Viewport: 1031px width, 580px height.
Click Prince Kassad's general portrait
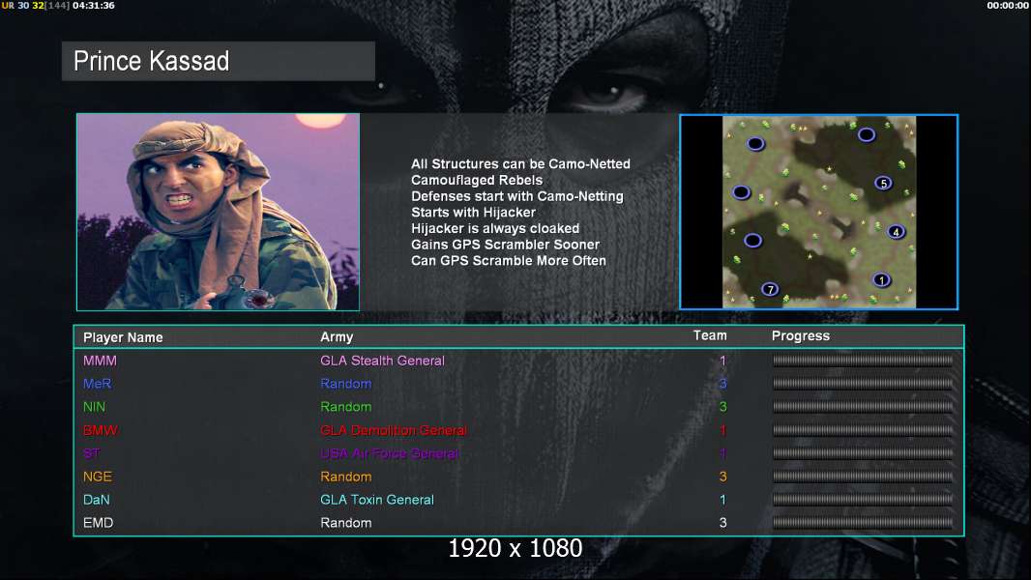click(x=219, y=212)
